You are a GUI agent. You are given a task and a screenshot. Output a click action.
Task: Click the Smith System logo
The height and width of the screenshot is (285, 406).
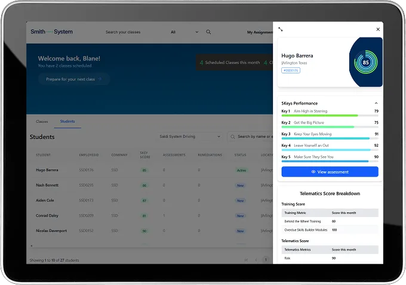click(51, 32)
